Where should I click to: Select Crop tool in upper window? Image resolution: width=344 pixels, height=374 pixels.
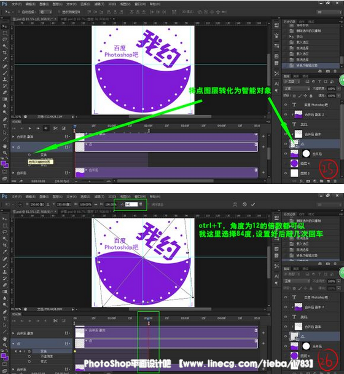point(4,52)
